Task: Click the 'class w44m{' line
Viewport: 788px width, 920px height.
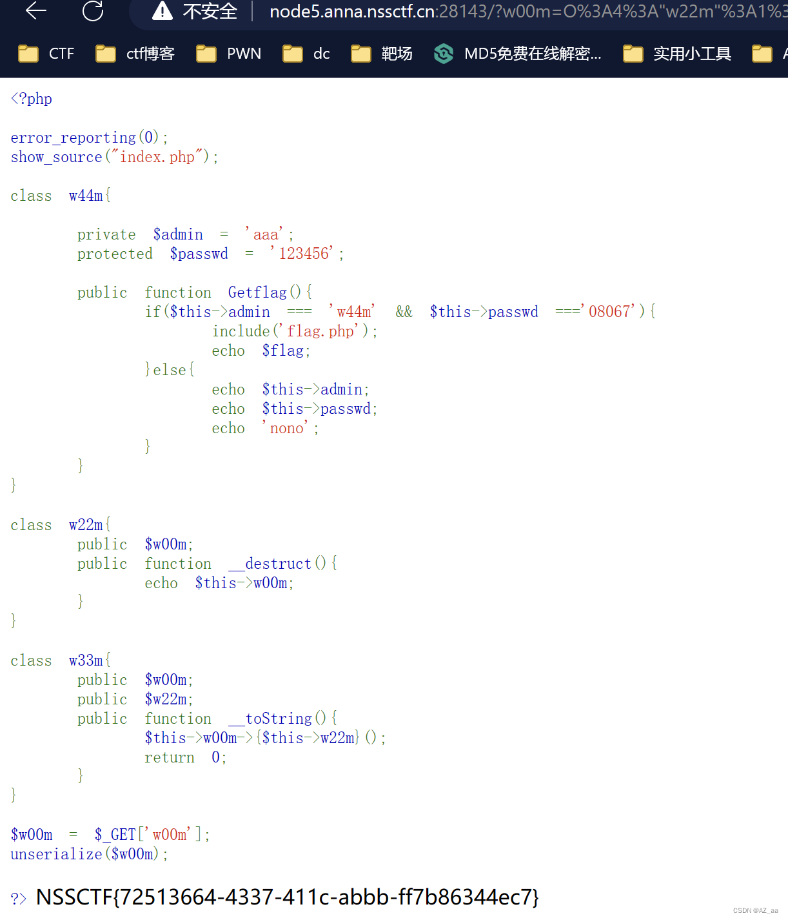Action: point(61,196)
